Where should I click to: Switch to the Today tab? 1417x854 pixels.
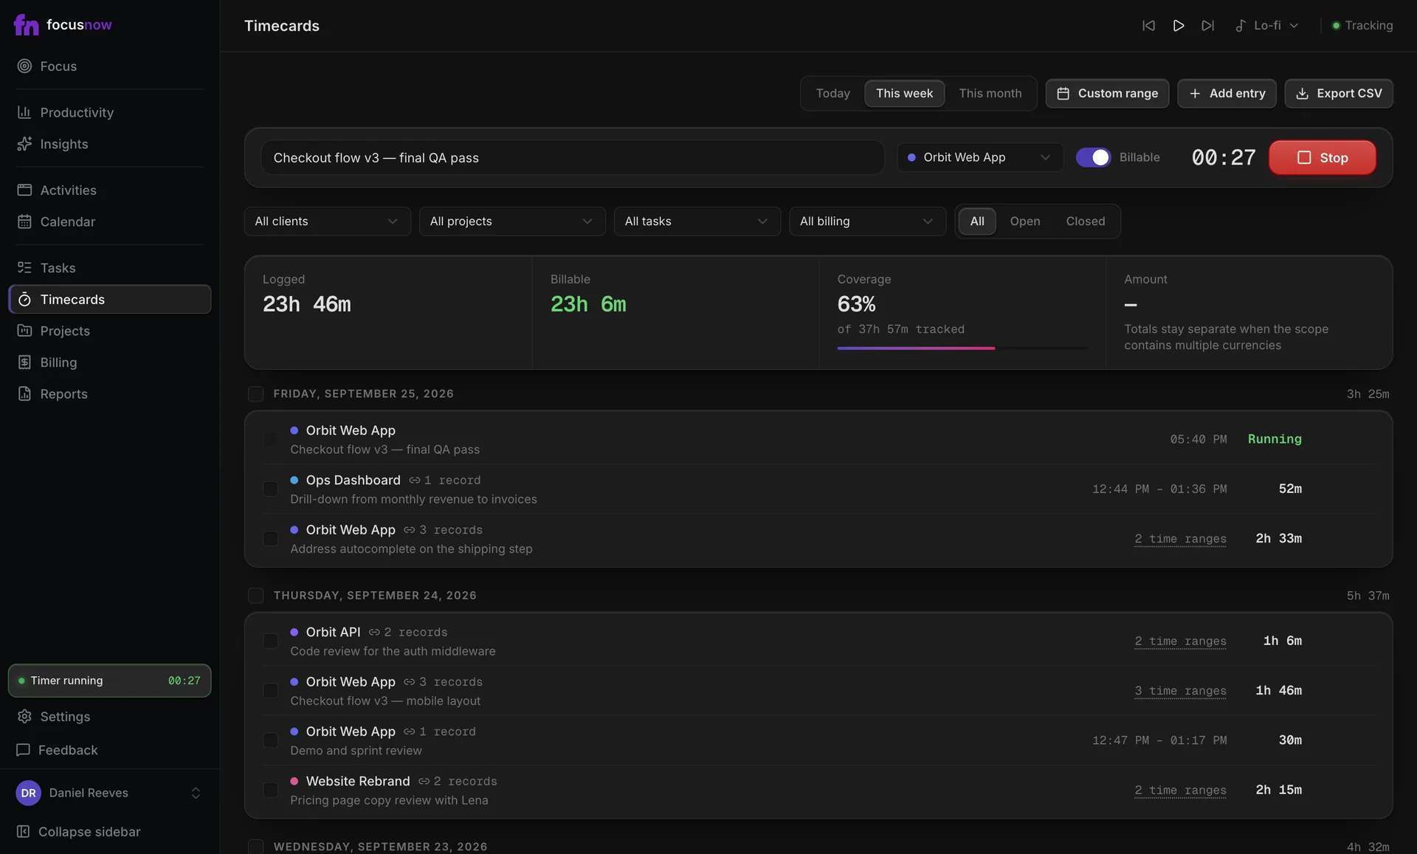832,93
